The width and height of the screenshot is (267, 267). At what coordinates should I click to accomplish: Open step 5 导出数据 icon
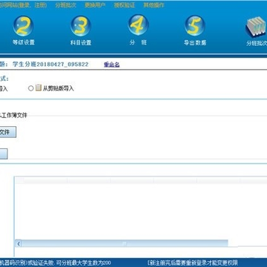click(195, 26)
